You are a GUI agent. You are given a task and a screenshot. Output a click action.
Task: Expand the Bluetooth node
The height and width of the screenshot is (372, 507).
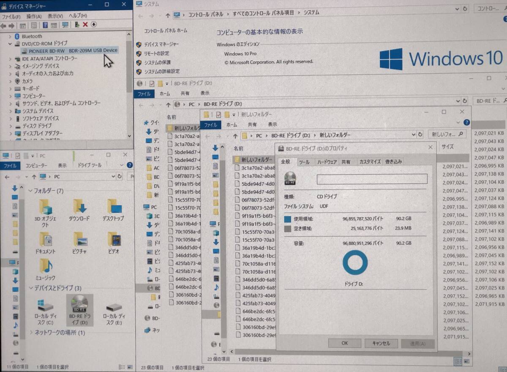pyautogui.click(x=10, y=36)
